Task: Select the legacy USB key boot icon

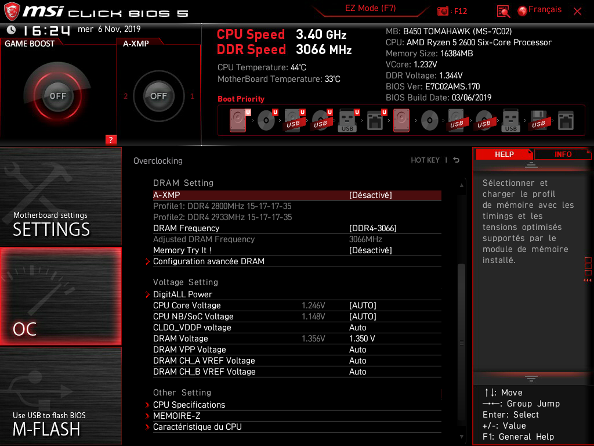Action: point(511,121)
